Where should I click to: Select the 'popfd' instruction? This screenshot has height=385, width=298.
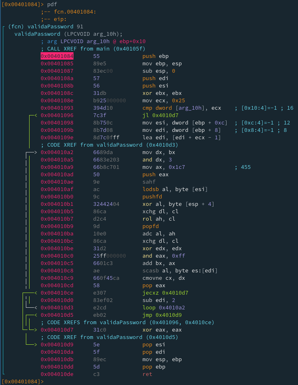coord(151,226)
